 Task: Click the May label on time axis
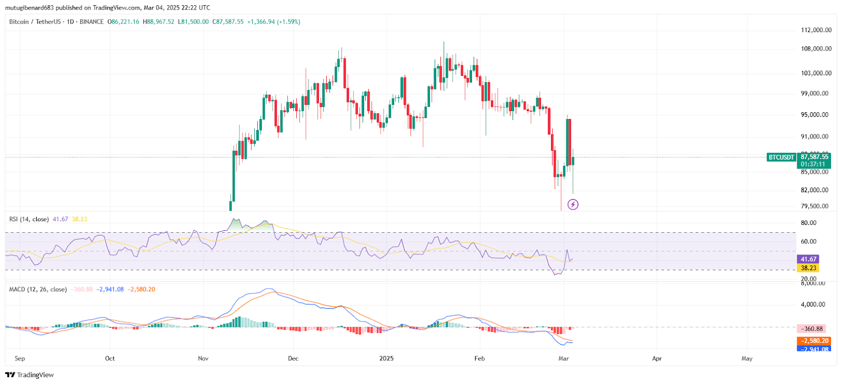pyautogui.click(x=747, y=359)
